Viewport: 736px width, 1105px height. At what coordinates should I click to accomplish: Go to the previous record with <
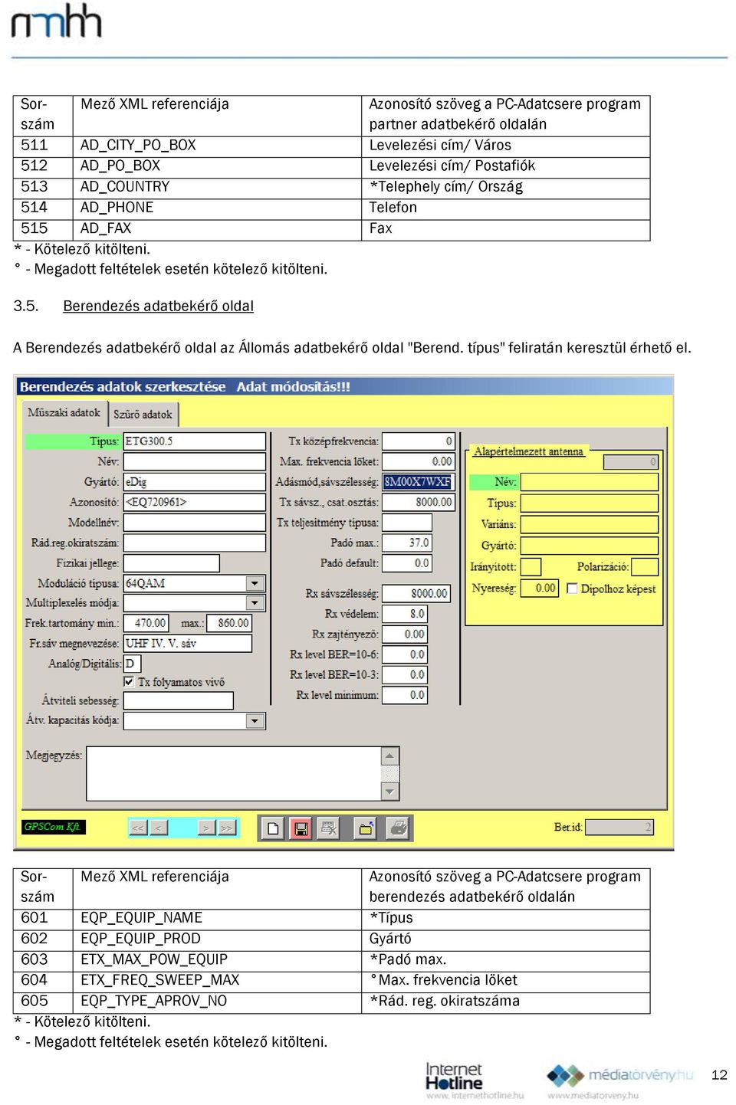click(159, 828)
